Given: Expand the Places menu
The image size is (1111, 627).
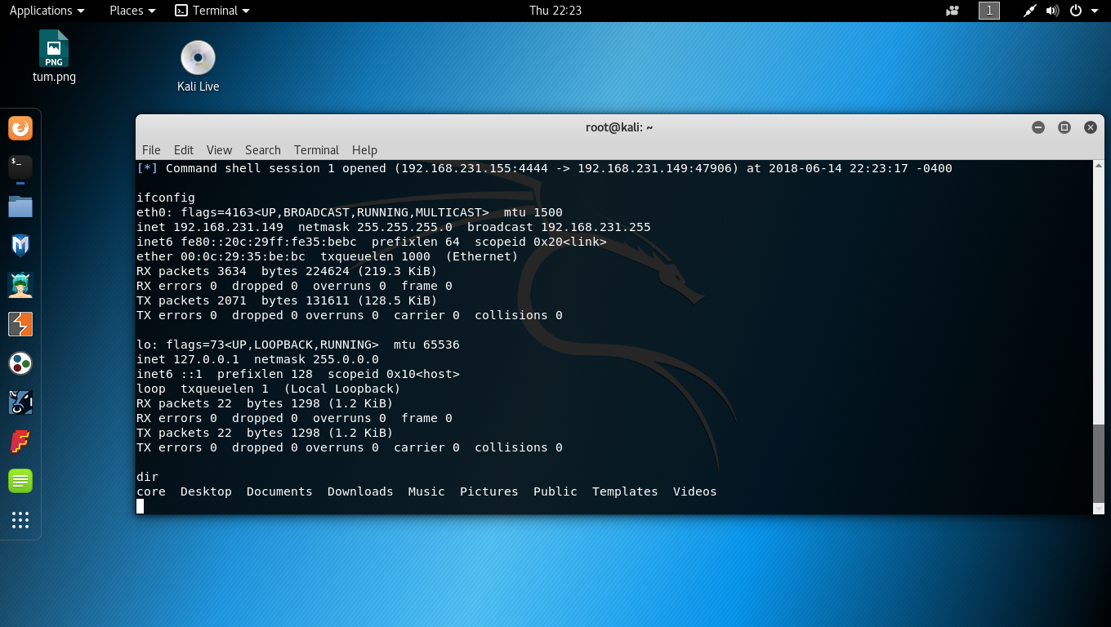Looking at the screenshot, I should (x=132, y=11).
